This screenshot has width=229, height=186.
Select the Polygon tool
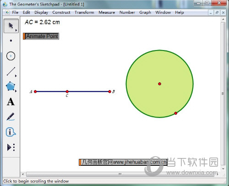click(11, 86)
